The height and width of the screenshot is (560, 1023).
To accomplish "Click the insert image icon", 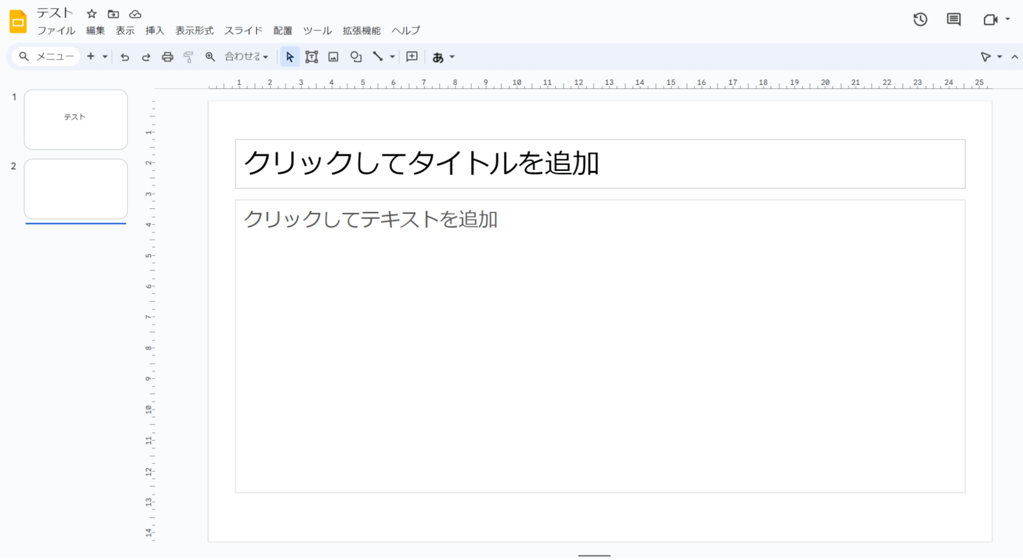I will pos(333,57).
